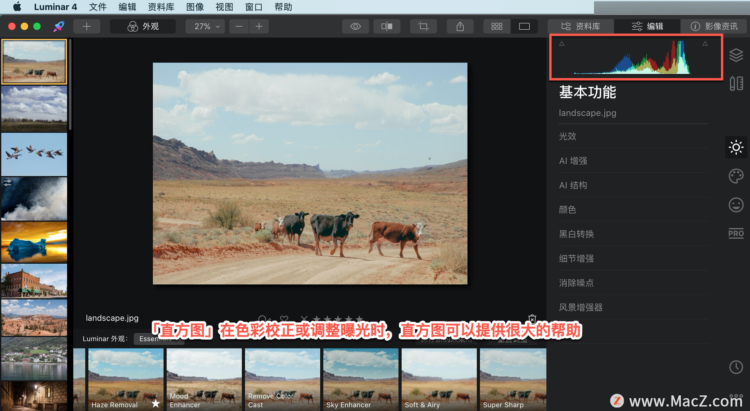Select the blue iceberg sunset thumbnail

(34, 242)
